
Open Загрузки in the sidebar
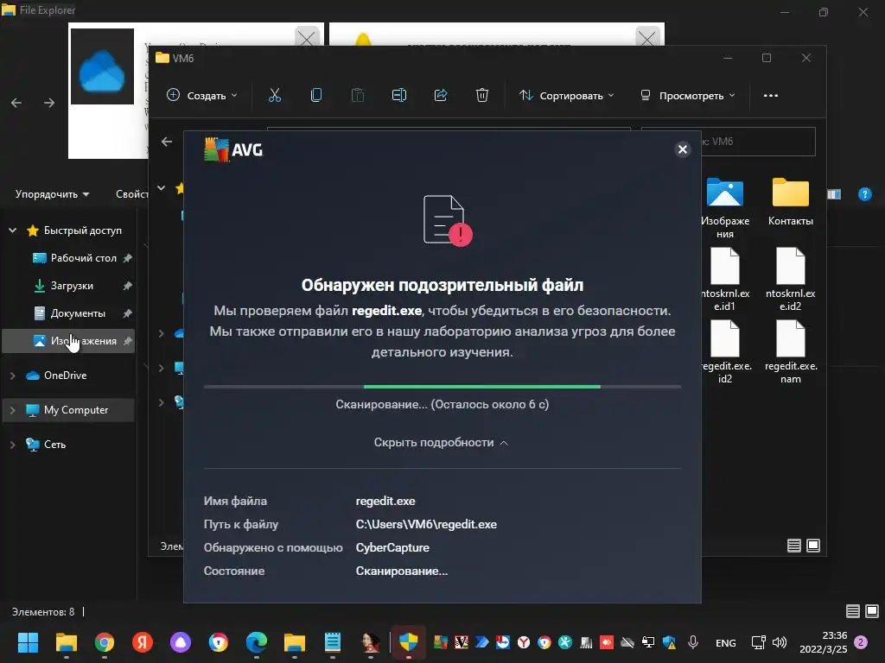pos(72,285)
